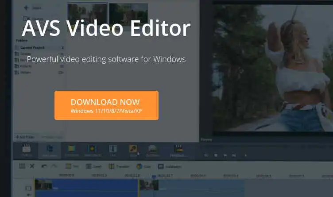Click the view mode icon left of delete X
The height and width of the screenshot is (197, 333).
pos(22,166)
